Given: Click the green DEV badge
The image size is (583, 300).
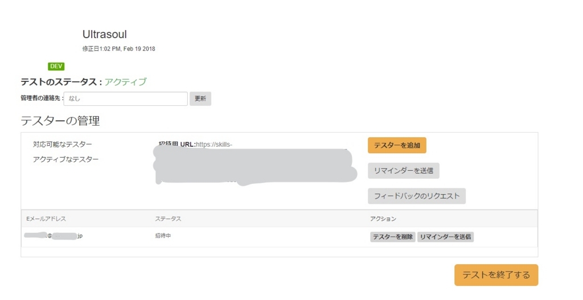Looking at the screenshot, I should (56, 66).
